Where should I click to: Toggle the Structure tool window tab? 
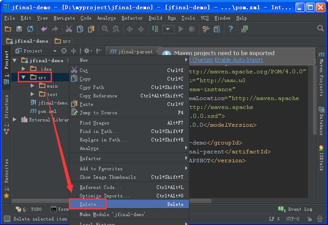(7, 114)
